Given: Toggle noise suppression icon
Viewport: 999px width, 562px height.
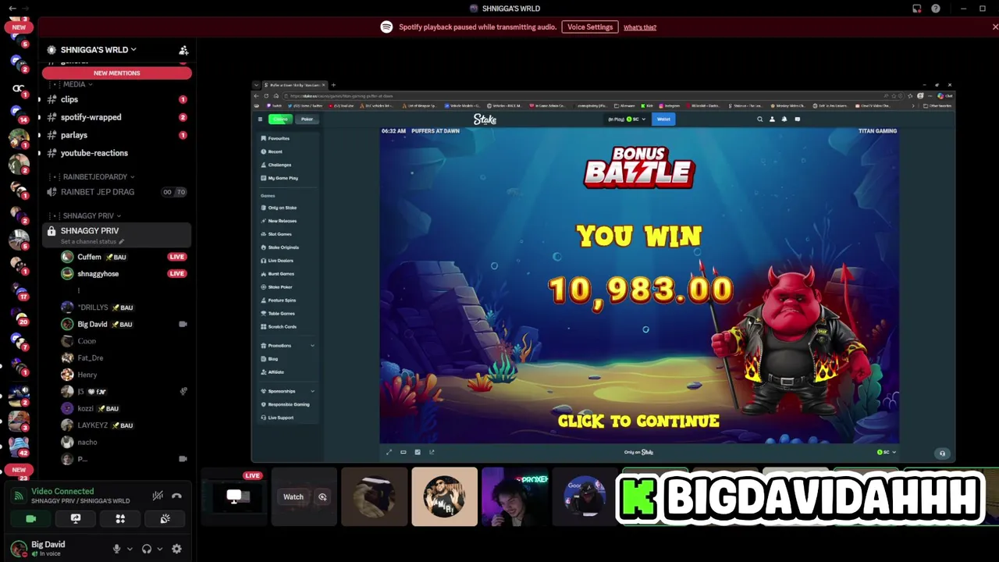Looking at the screenshot, I should (158, 496).
